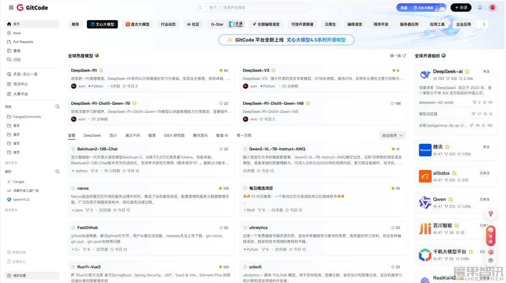506x283 pixels.
Task: Open the DeepSeek-R1 model title
Action: (x=84, y=71)
